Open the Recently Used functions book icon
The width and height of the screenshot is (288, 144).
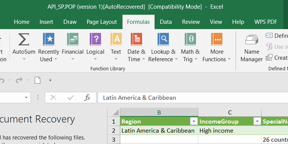coord(49,39)
